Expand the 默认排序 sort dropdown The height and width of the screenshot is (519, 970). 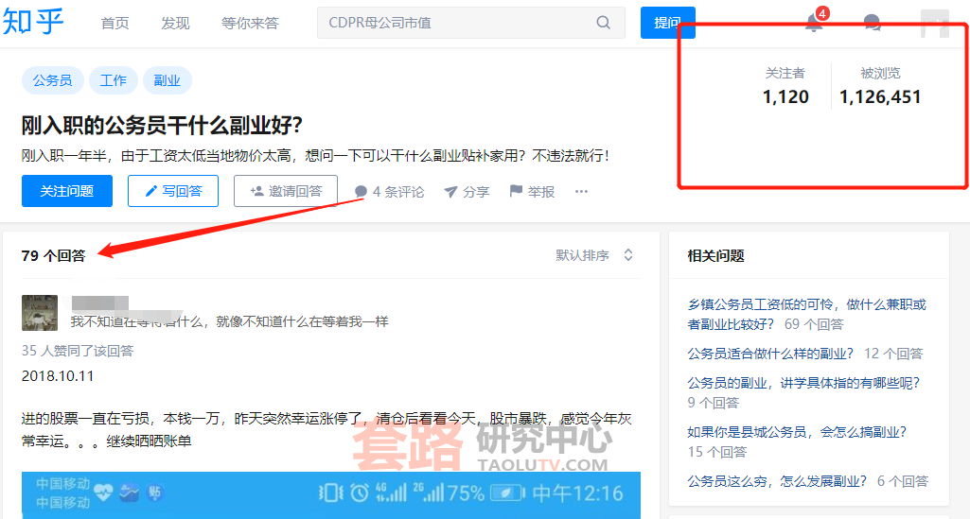pos(594,255)
